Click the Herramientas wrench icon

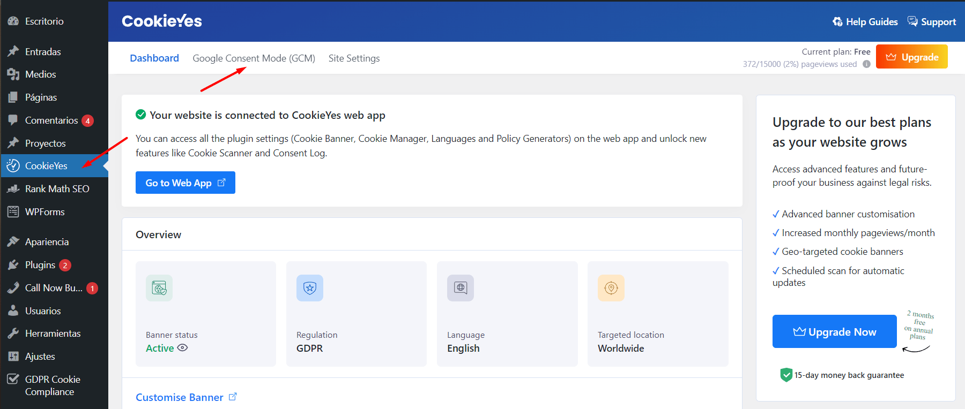tap(13, 334)
